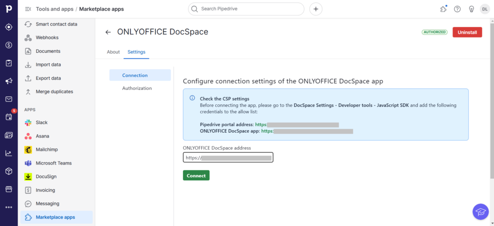Switch to the About tab
Screen dimensions: 494x226
coord(113,52)
